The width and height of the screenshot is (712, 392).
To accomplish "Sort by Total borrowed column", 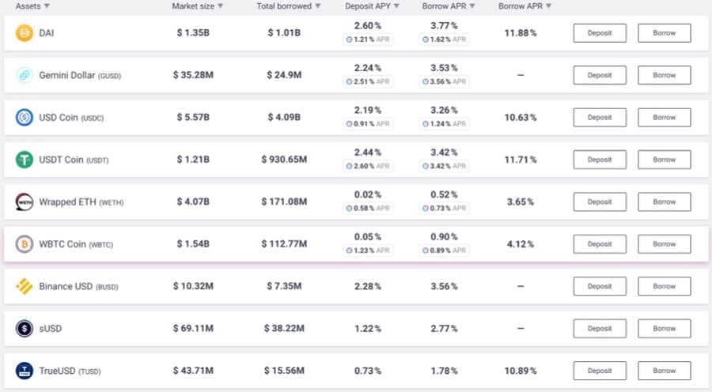I will coord(289,6).
